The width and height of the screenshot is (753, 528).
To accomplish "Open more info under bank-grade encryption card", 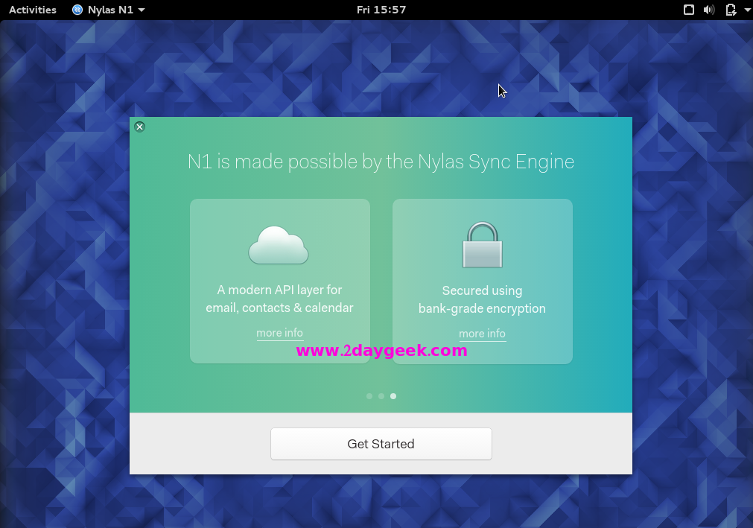I will click(482, 334).
